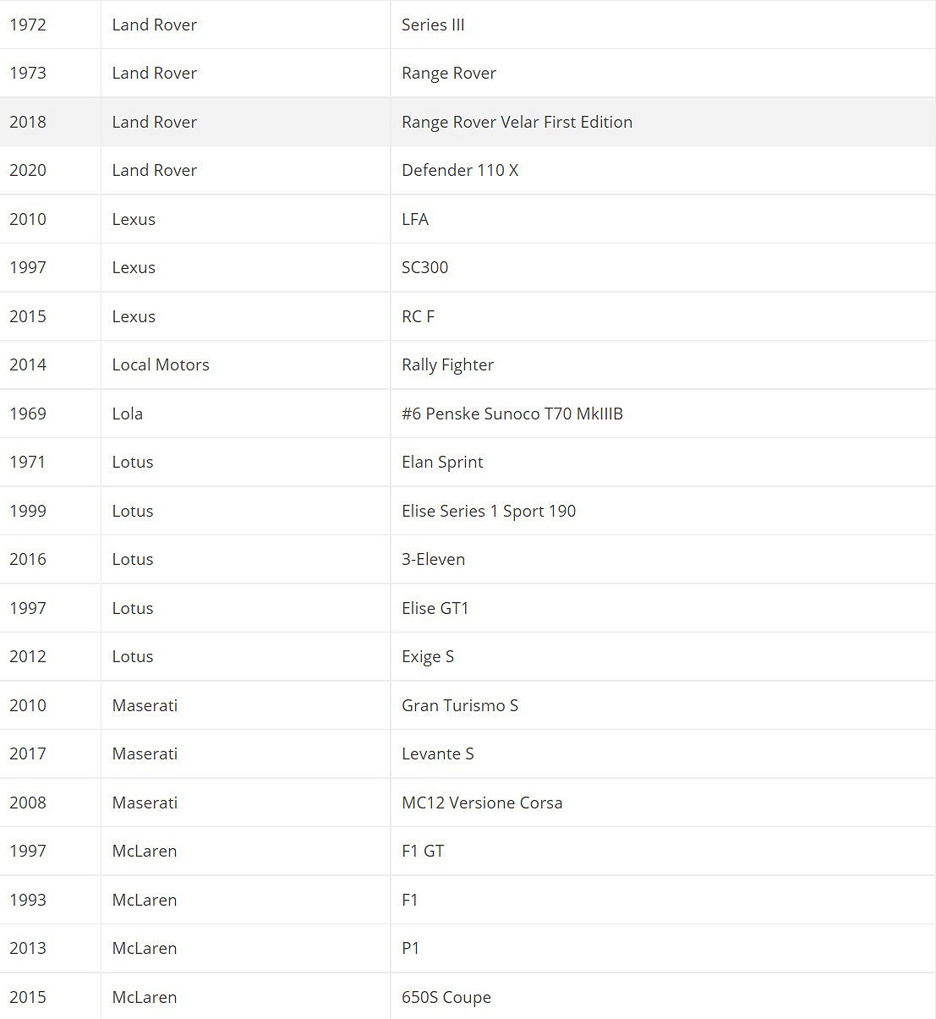
Task: Click the "Rally Fighter" model cell
Action: (447, 364)
